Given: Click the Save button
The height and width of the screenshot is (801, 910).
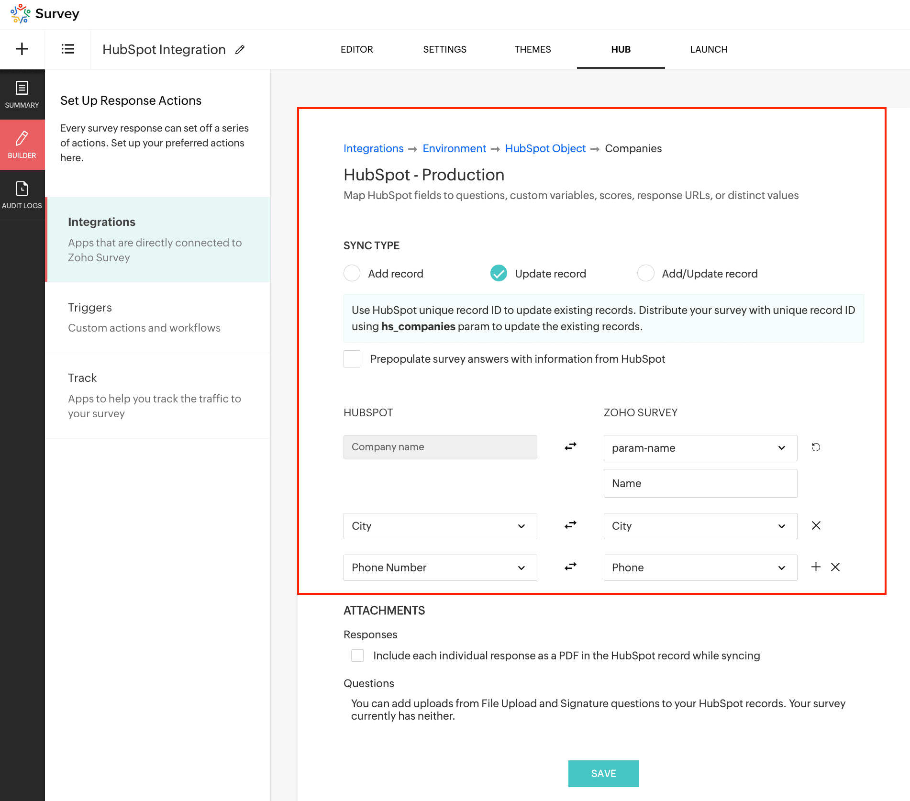Looking at the screenshot, I should coord(604,773).
